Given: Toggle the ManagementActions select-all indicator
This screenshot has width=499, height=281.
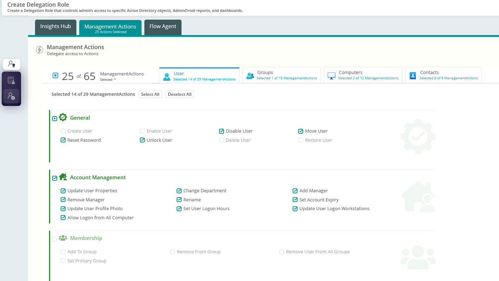Looking at the screenshot, I should (x=55, y=75).
